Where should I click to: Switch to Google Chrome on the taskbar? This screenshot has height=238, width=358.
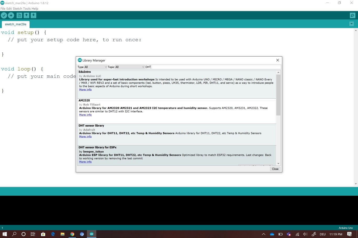click(72, 234)
